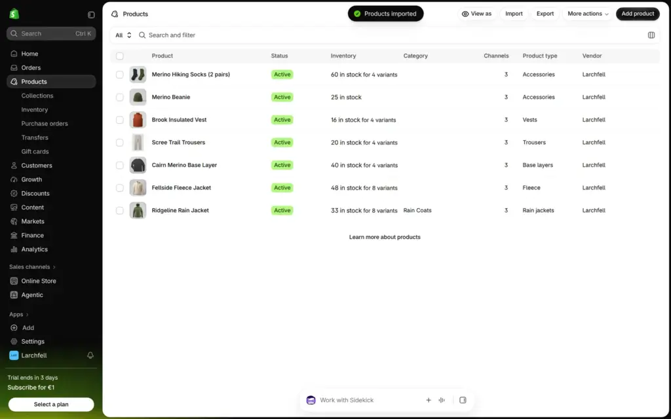Click the Brook Insulated Vest thumbnail
This screenshot has height=419, width=671.
pyautogui.click(x=138, y=120)
